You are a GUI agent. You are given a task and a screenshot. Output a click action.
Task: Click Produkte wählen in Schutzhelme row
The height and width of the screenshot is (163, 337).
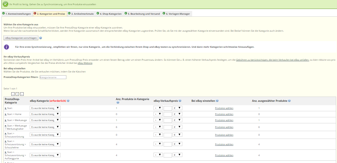224,144
